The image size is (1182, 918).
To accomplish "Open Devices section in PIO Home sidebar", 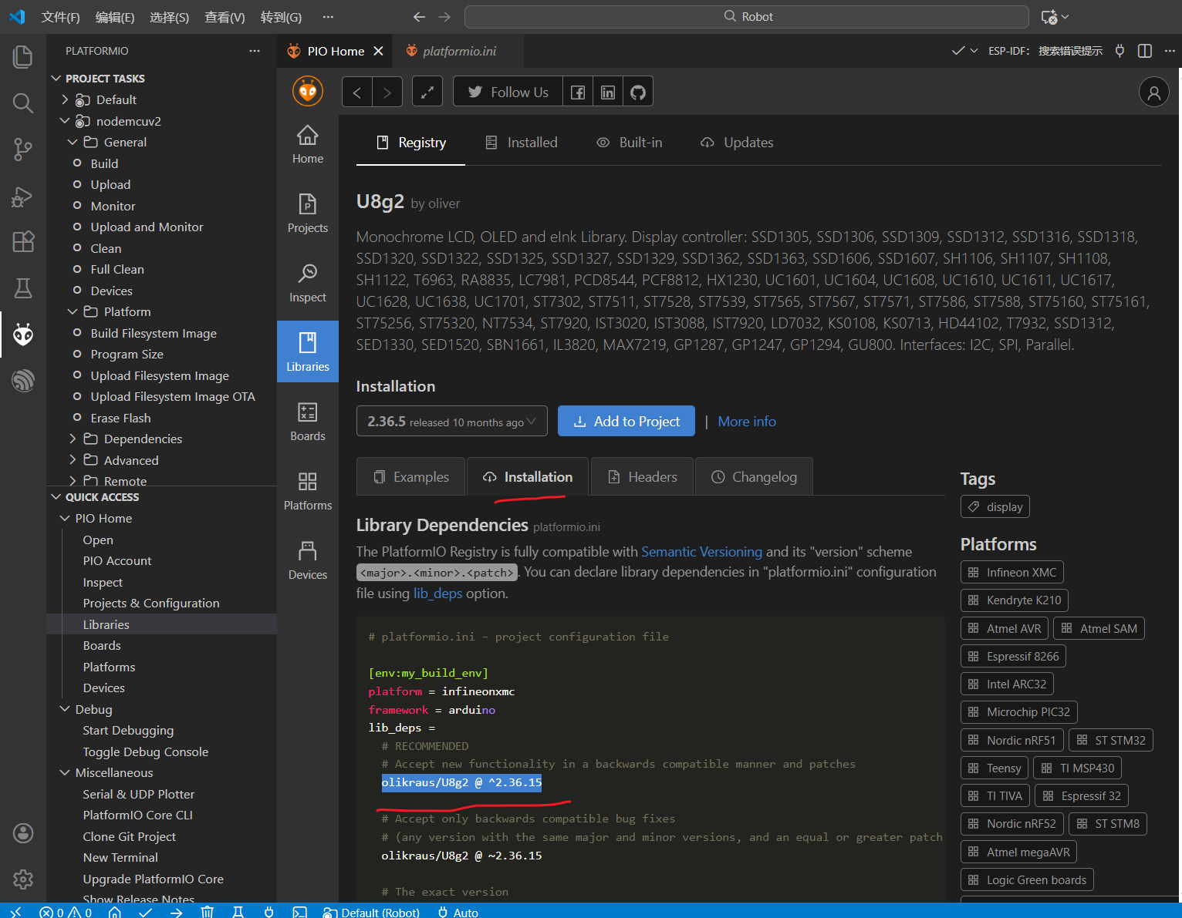I will [x=308, y=560].
